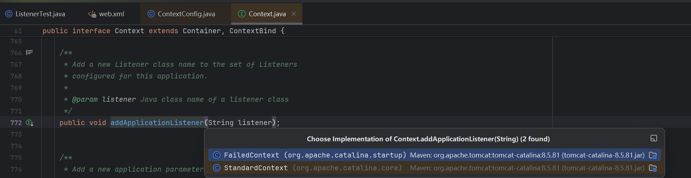Click the implemented-method gutter icon on line 772
Viewport: 691px width, 178px height.
tap(30, 123)
